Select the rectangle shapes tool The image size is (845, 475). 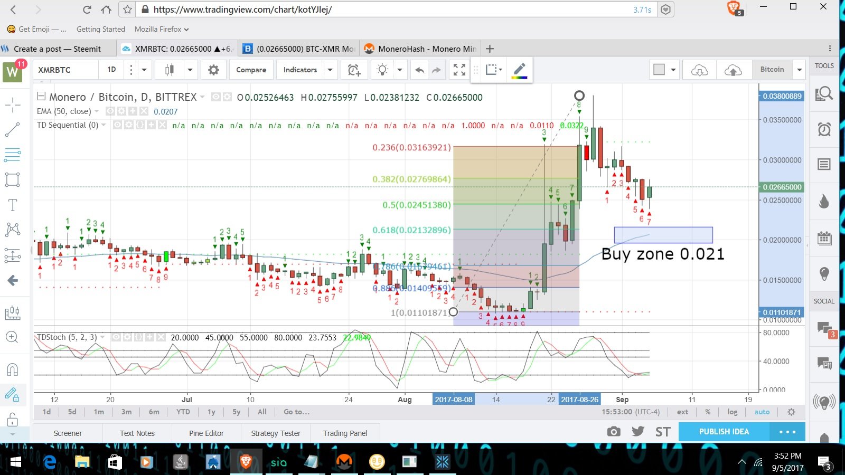tap(13, 179)
